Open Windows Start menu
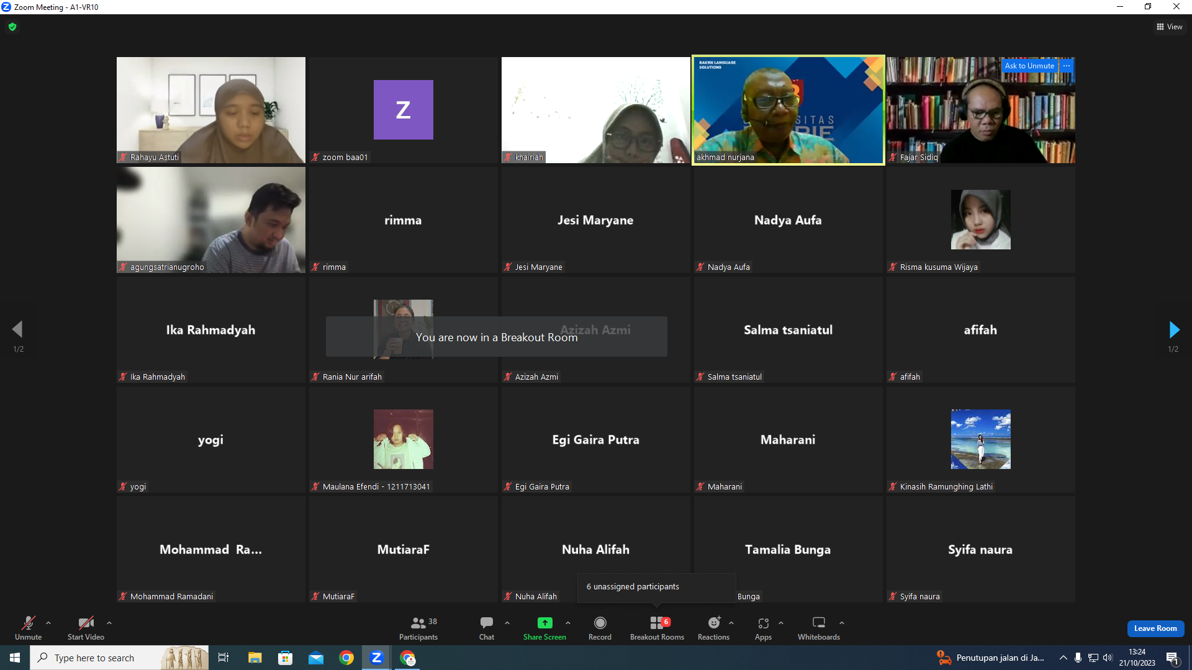Viewport: 1192px width, 670px height. (15, 658)
